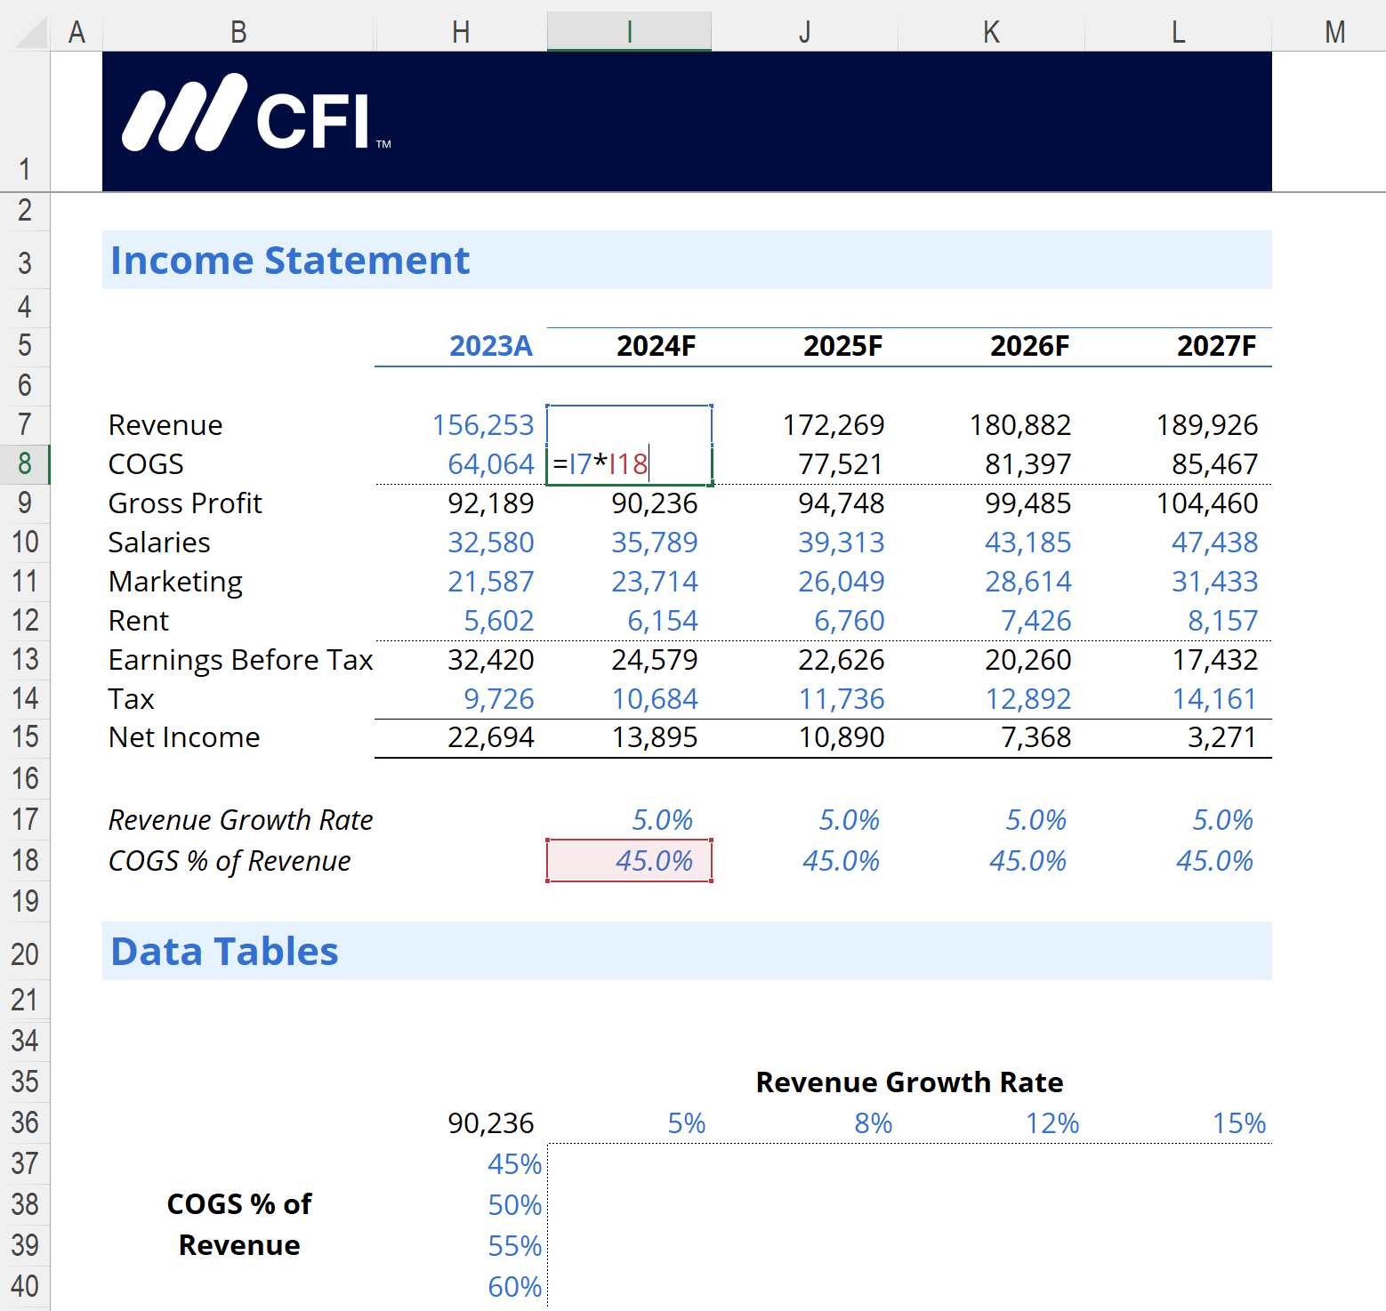This screenshot has width=1386, height=1311.
Task: Select row 18 header
Action: click(x=25, y=860)
